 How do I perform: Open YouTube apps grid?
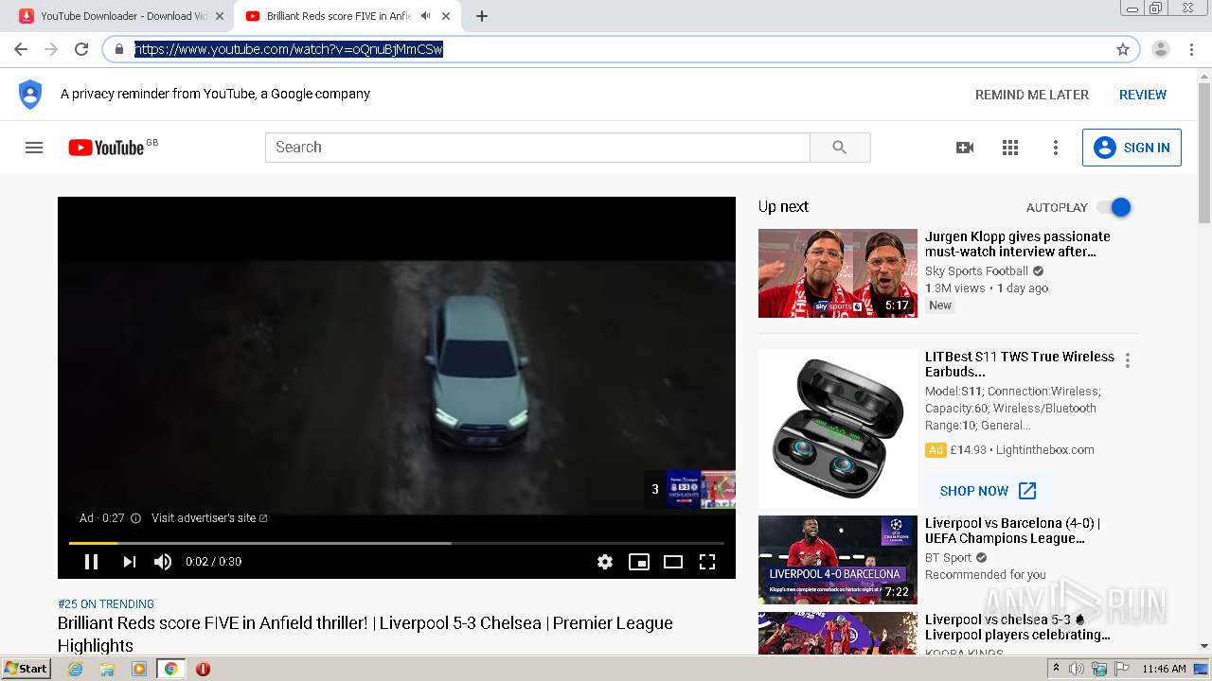[1010, 148]
